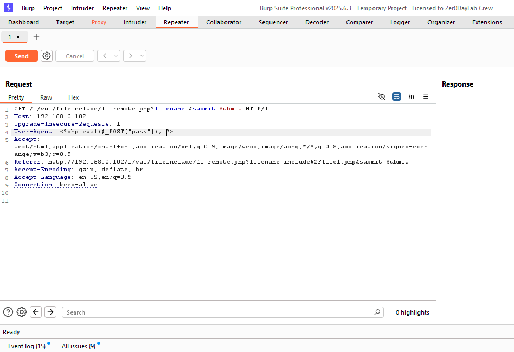Viewport: 514px width, 352px height.
Task: Toggle hide non-printable characters eye icon
Action: [x=382, y=96]
